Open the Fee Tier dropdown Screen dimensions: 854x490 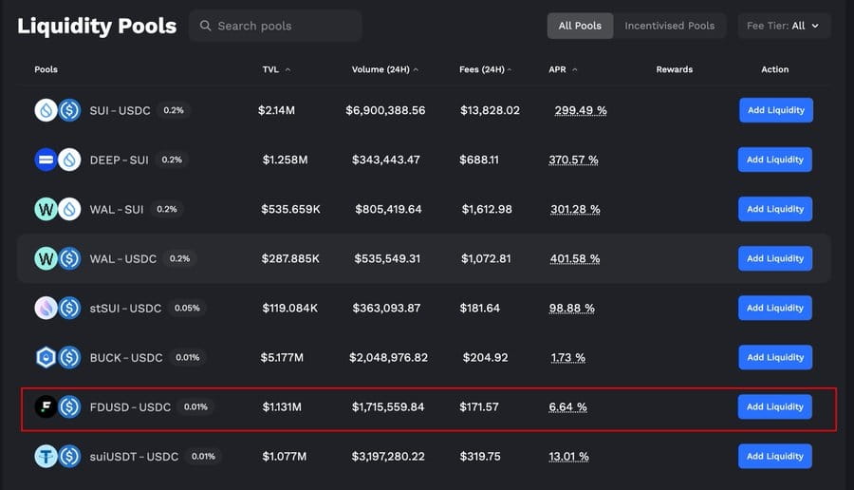(x=783, y=26)
